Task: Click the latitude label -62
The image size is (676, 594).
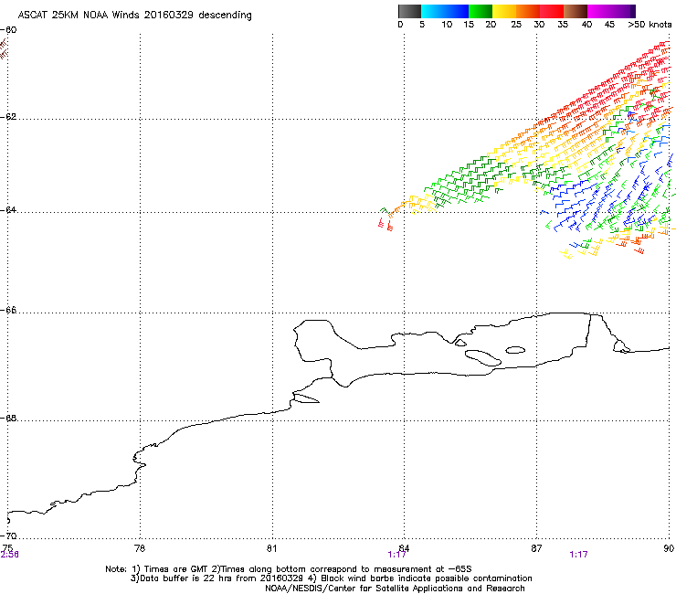Action: coord(8,117)
